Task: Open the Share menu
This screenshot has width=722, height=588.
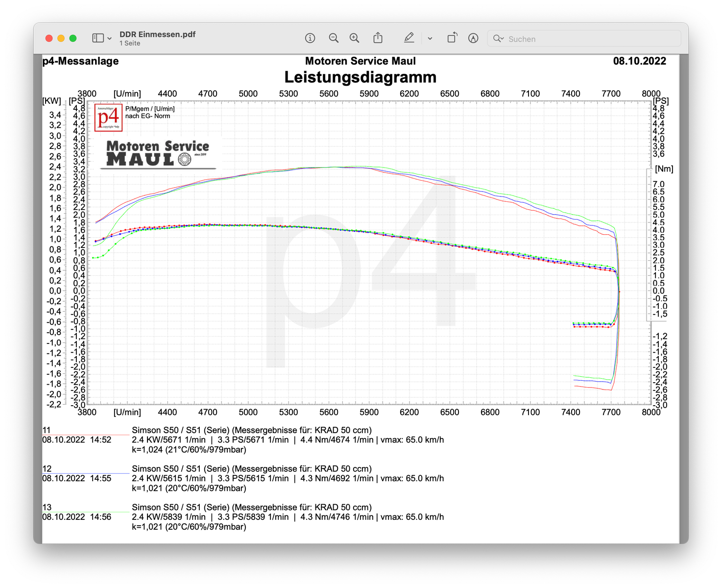Action: pyautogui.click(x=378, y=38)
